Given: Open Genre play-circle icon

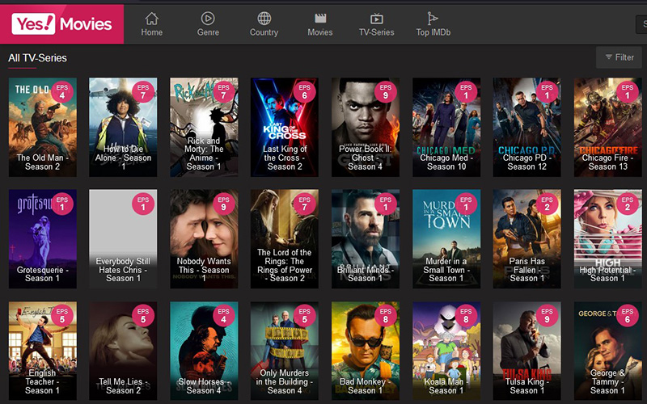Looking at the screenshot, I should tap(208, 19).
